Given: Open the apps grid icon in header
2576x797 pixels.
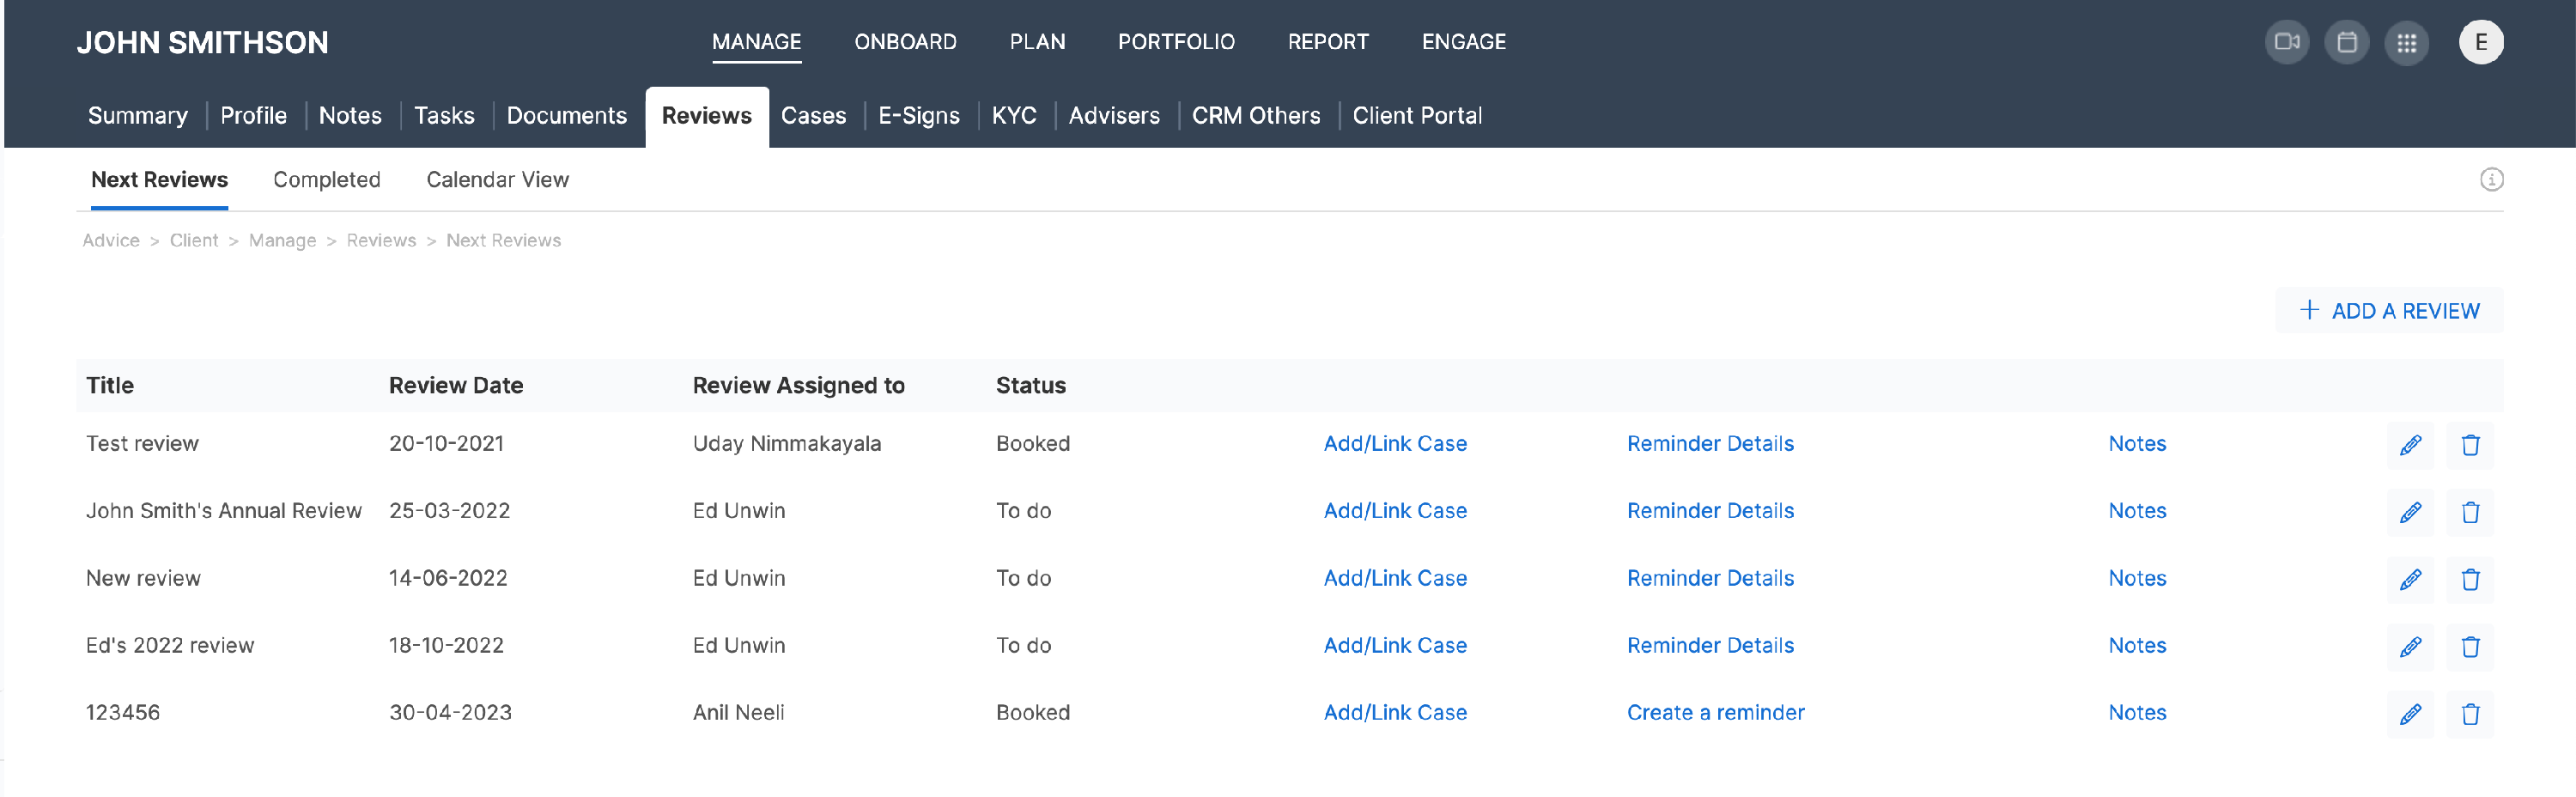Looking at the screenshot, I should pyautogui.click(x=2406, y=42).
